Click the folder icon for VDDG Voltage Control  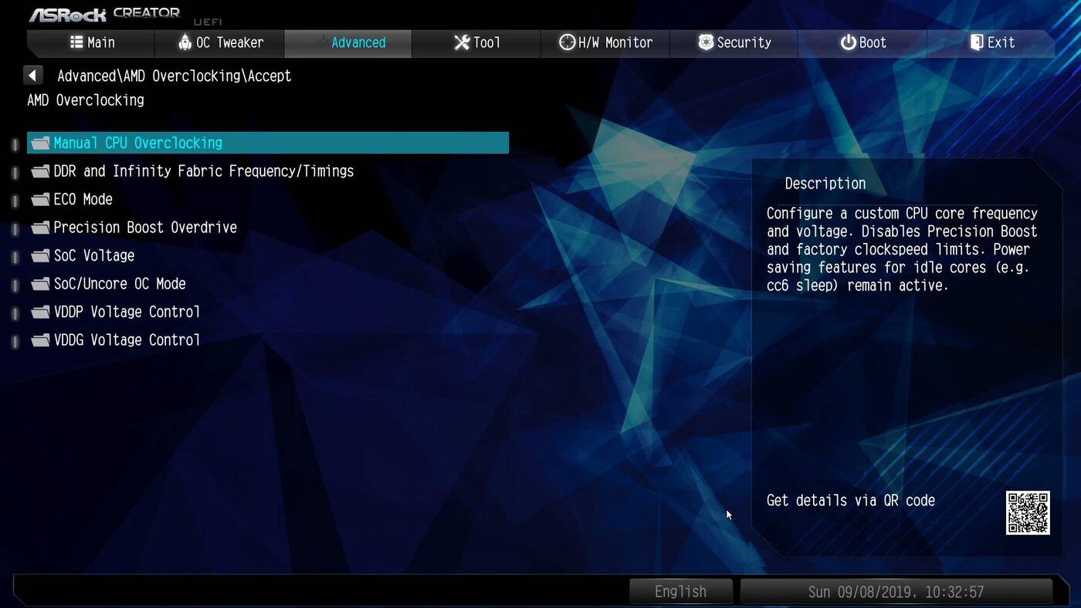click(x=40, y=340)
